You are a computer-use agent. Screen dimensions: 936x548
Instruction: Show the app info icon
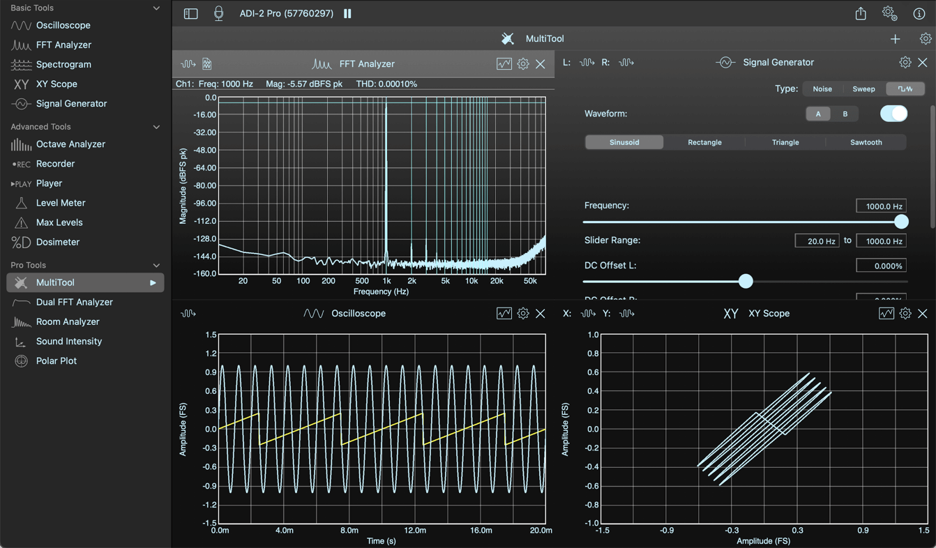tap(919, 13)
